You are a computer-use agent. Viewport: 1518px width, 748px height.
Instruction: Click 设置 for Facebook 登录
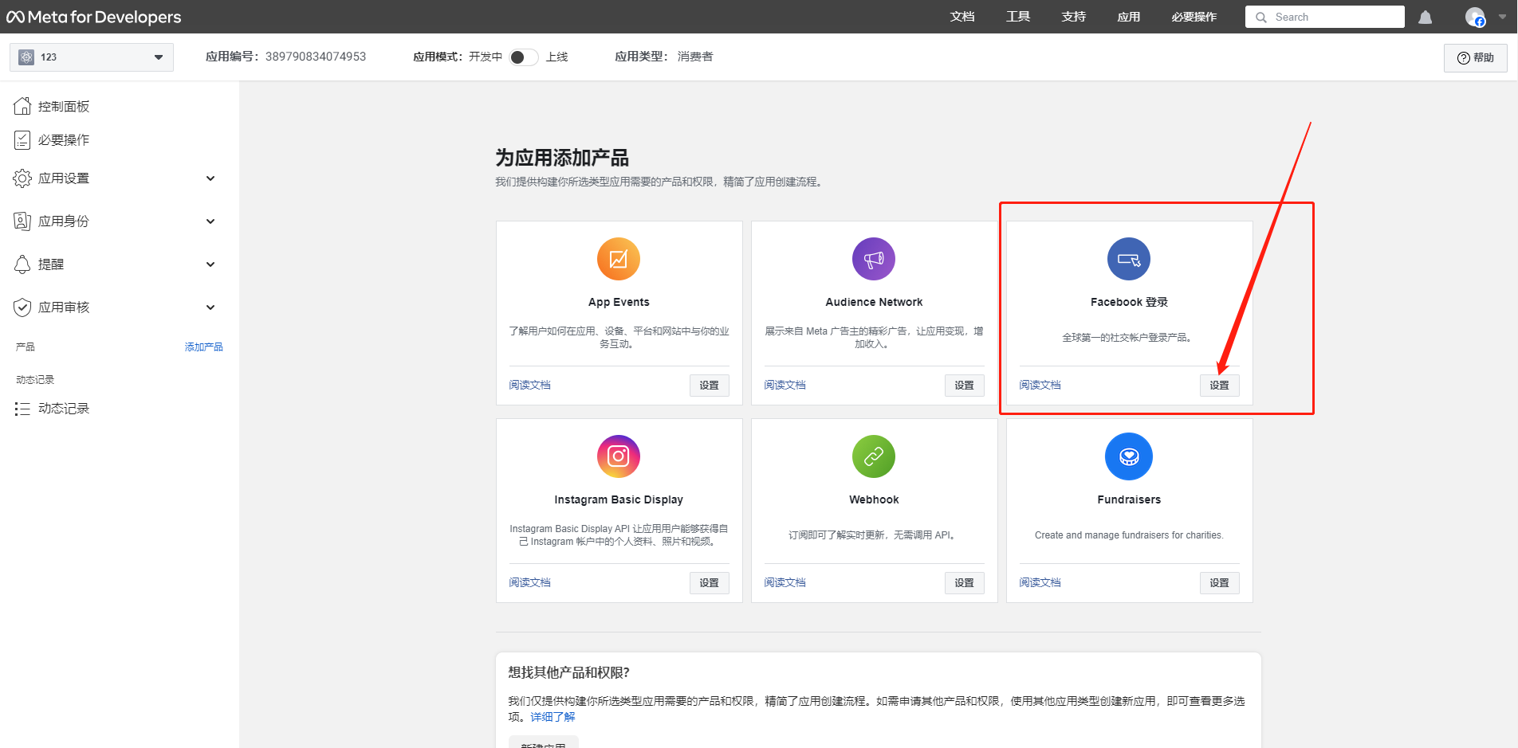1220,386
